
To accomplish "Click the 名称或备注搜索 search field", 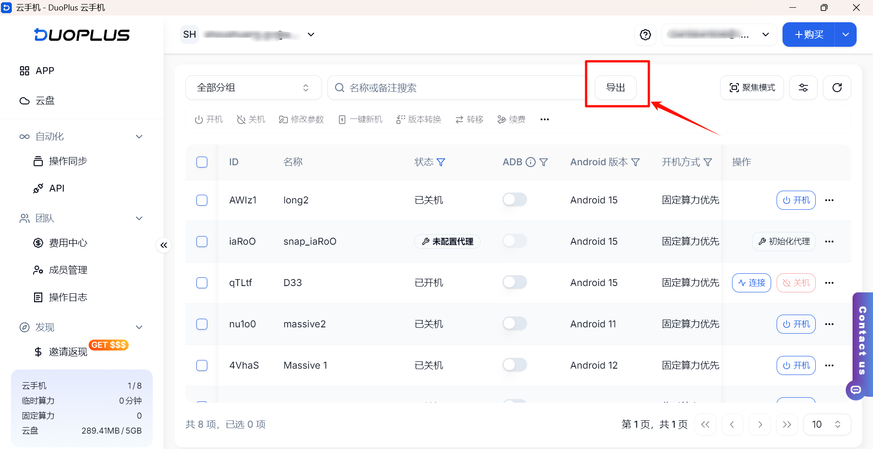I will click(x=457, y=88).
